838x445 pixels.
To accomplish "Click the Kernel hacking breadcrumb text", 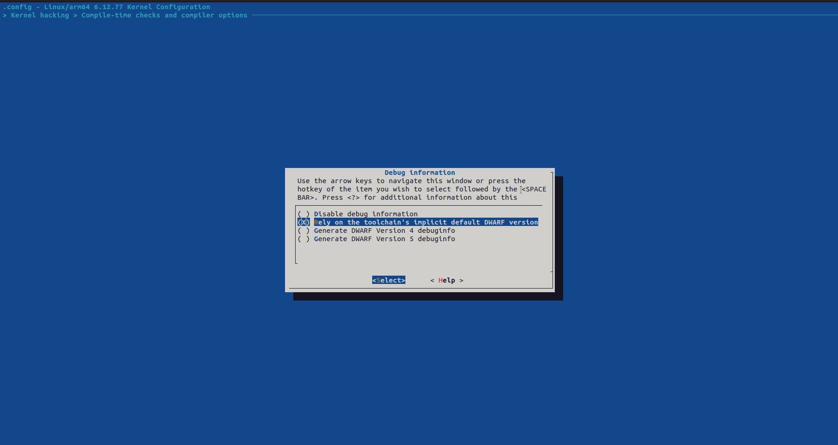I will 40,15.
